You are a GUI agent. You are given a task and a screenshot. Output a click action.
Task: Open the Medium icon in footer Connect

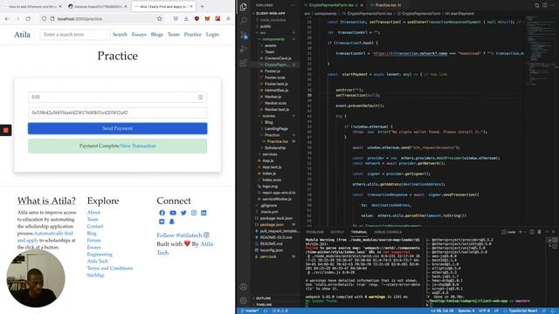tap(162, 222)
